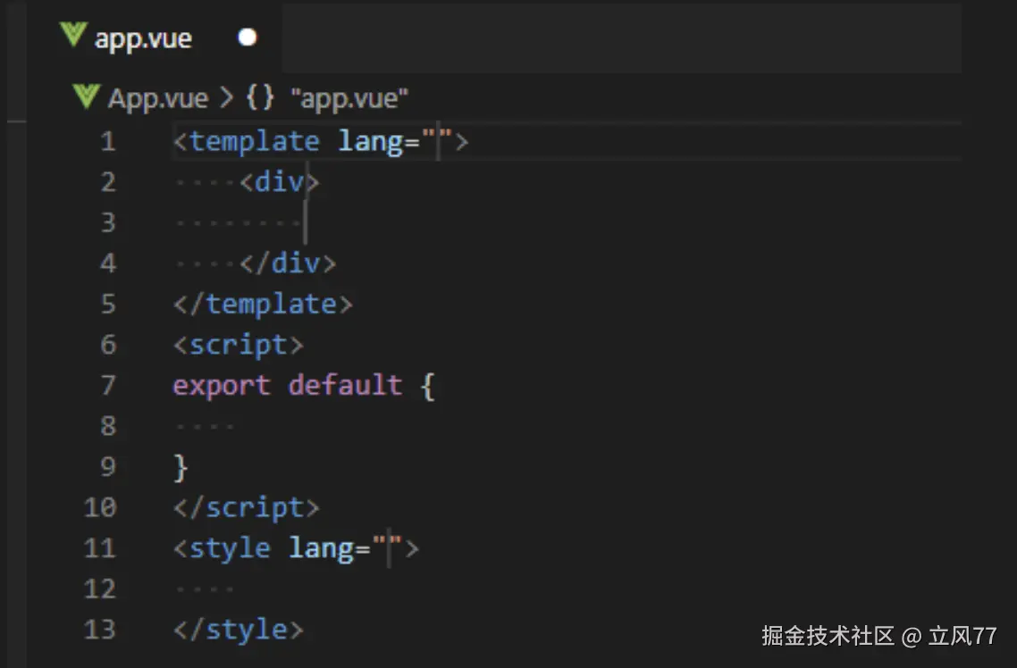Screen dimensions: 1017x668
Task: Click the default keyword on line 7
Action: click(x=346, y=386)
